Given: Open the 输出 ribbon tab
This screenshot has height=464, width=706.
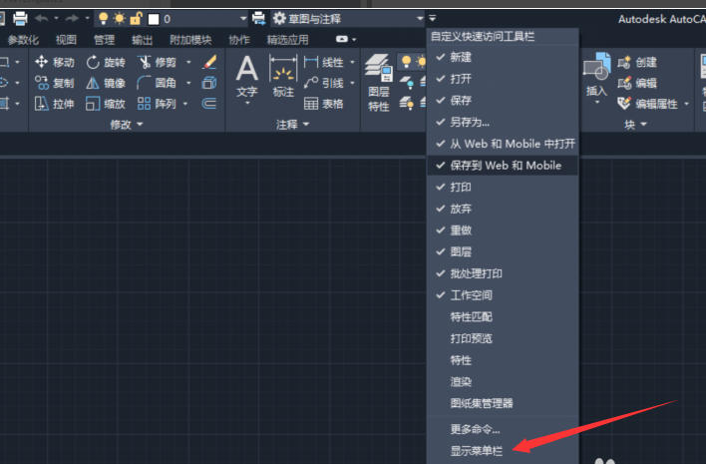Looking at the screenshot, I should coord(143,40).
